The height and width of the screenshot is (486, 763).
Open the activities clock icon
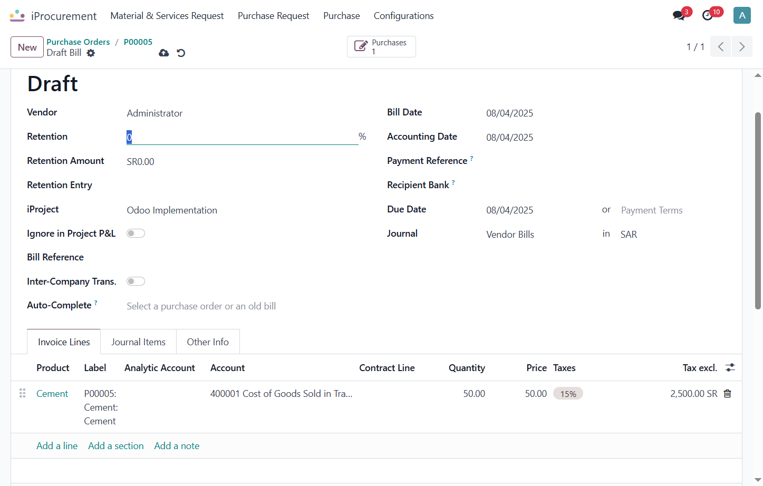pos(708,16)
